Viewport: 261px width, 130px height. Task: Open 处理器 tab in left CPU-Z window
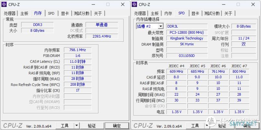pyautogui.click(x=10, y=14)
